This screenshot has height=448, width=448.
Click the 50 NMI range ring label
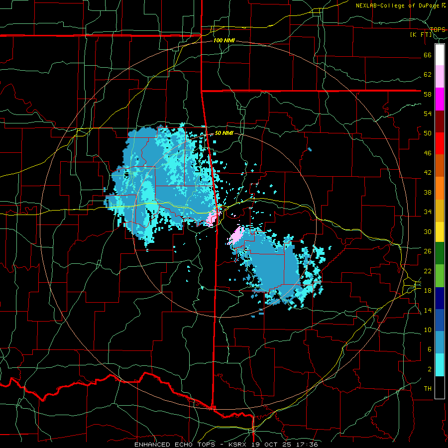(x=224, y=133)
